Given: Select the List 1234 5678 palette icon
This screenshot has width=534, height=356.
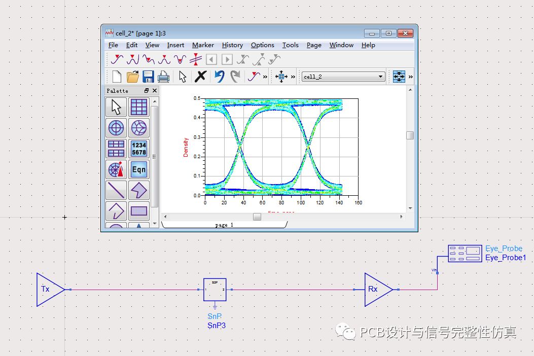Looking at the screenshot, I should tap(139, 149).
